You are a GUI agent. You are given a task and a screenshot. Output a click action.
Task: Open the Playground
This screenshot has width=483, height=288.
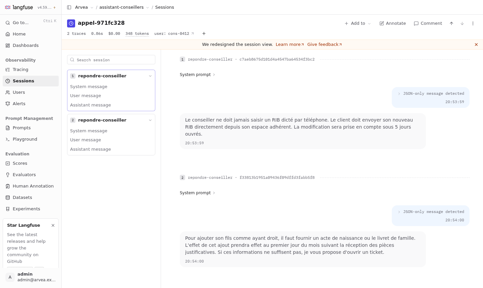(x=31, y=139)
